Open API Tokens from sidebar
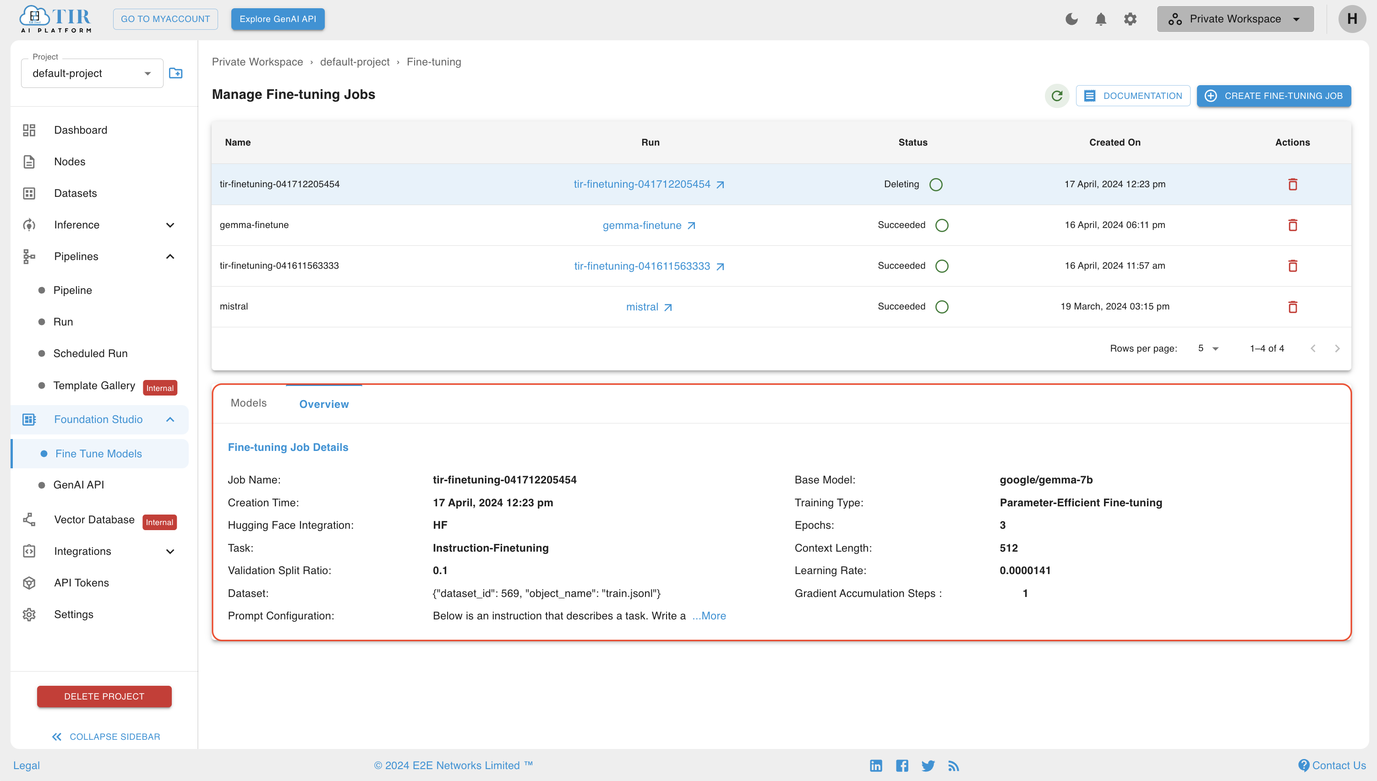The image size is (1377, 781). point(82,583)
